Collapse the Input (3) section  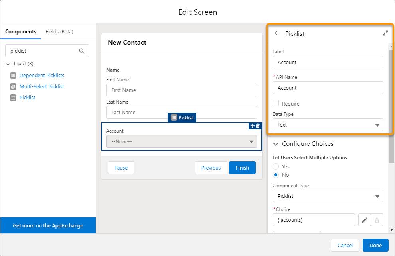8,63
